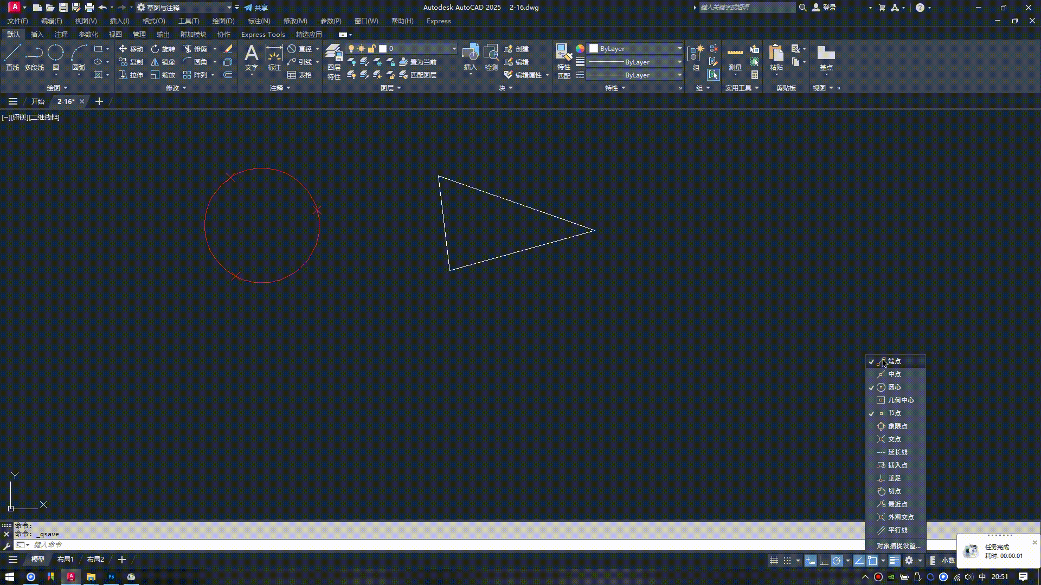1041x585 pixels.
Task: Toggle Node (节点) object snap
Action: pos(896,413)
